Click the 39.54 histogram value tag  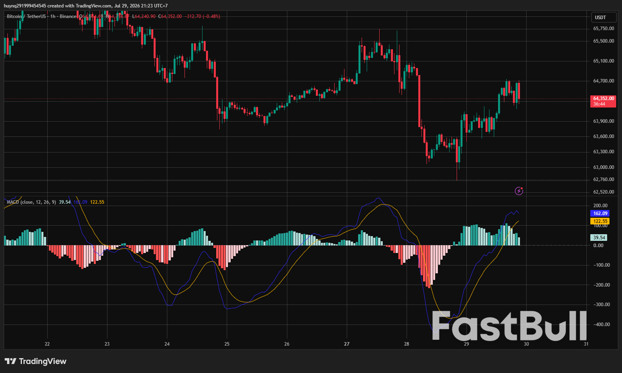pyautogui.click(x=599, y=238)
